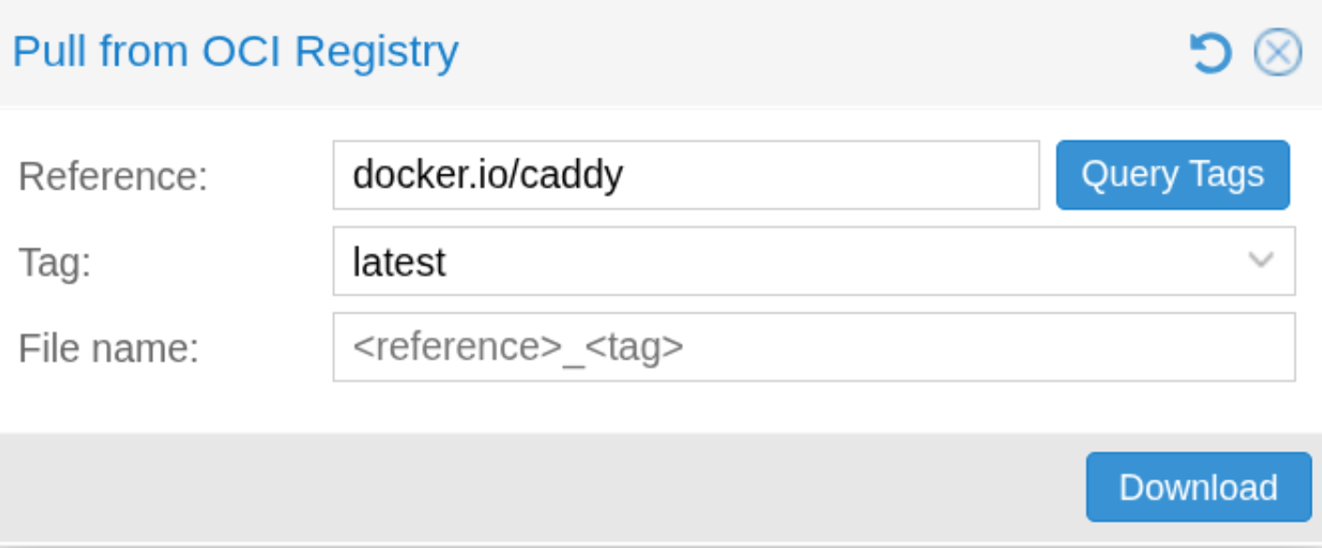
Task: Start the pull with the Download button
Action: point(1198,487)
